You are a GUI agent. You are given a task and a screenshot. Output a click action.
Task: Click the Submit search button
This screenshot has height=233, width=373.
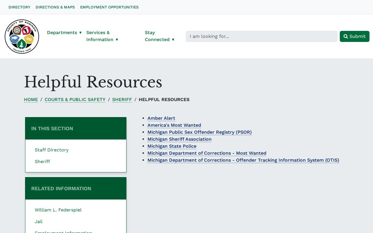pyautogui.click(x=355, y=36)
